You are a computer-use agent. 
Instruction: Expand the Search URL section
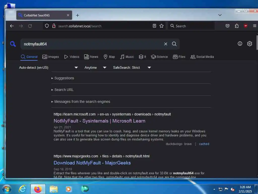click(x=62, y=90)
